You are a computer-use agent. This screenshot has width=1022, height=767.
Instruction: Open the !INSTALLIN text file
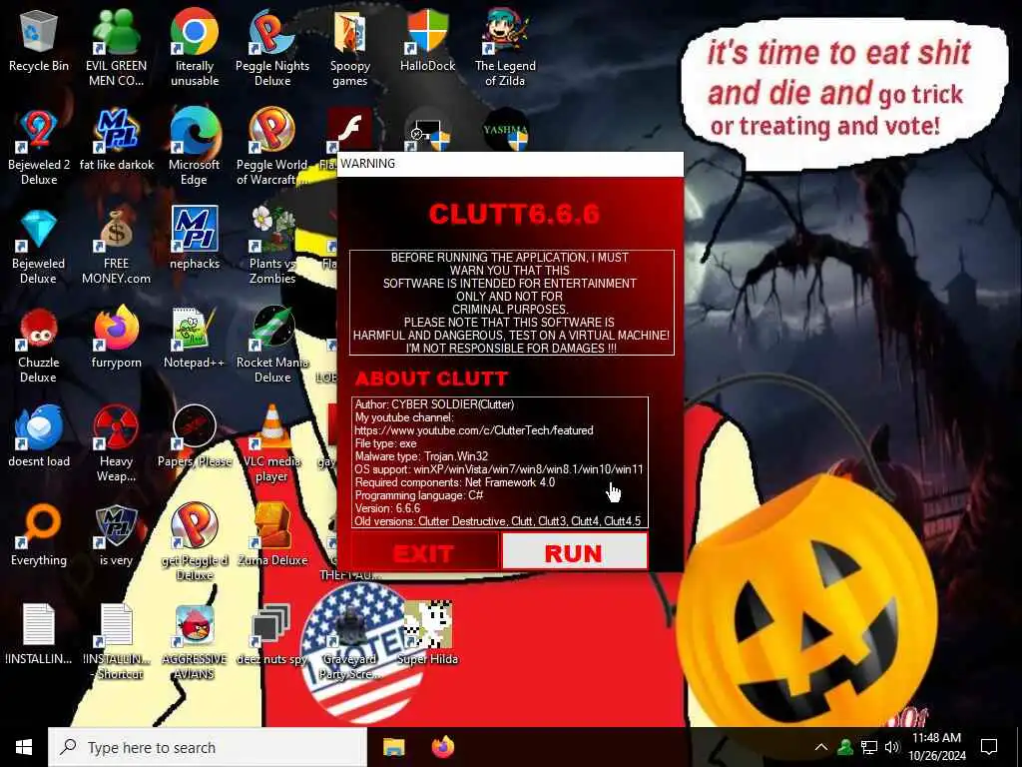tap(39, 634)
